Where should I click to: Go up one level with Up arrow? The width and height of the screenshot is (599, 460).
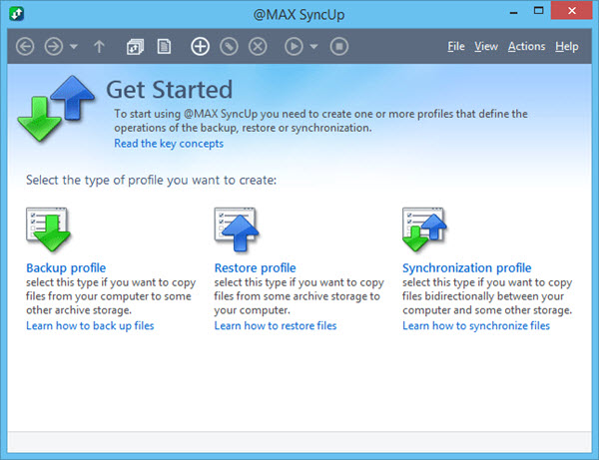pos(99,47)
